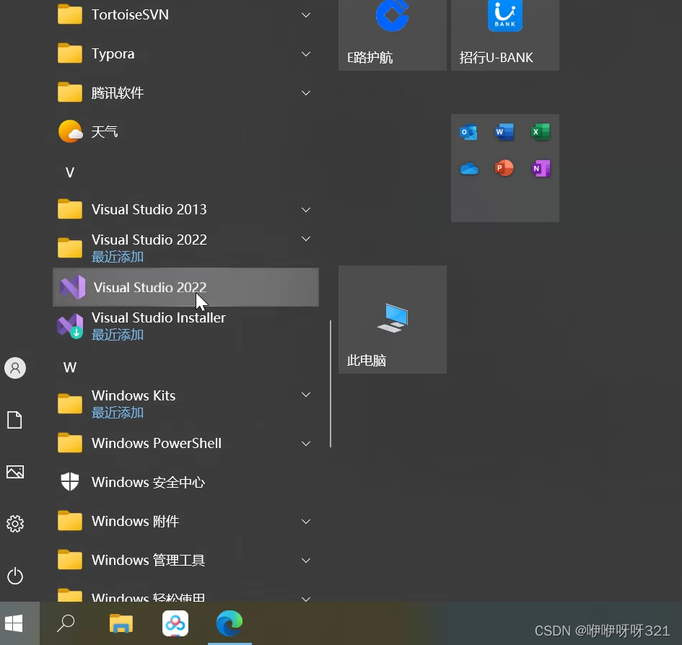
Task: Open user account icon in sidebar
Action: click(x=15, y=368)
